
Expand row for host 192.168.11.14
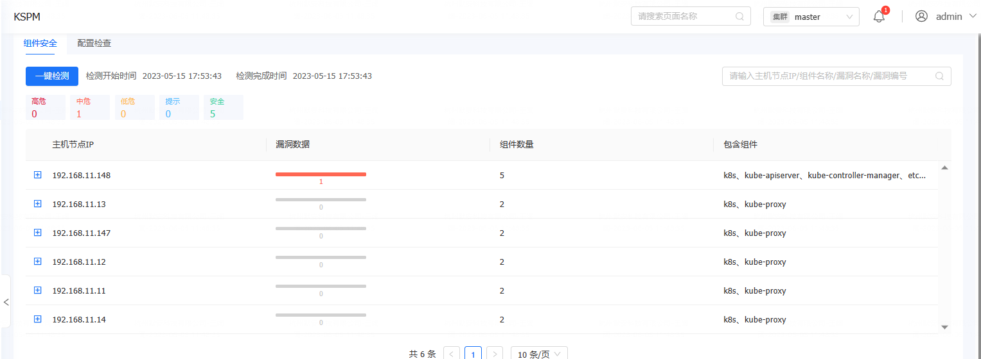click(x=37, y=319)
